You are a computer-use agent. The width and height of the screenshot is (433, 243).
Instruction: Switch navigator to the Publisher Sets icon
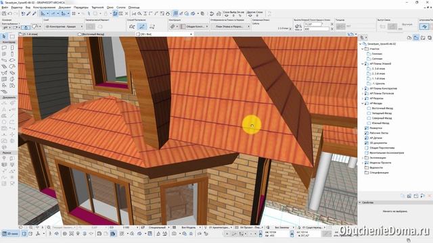pos(430,38)
